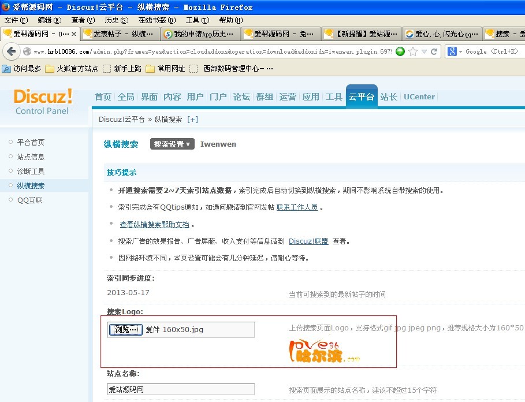
Task: Open the 新手上路 bookmark
Action: click(x=122, y=69)
